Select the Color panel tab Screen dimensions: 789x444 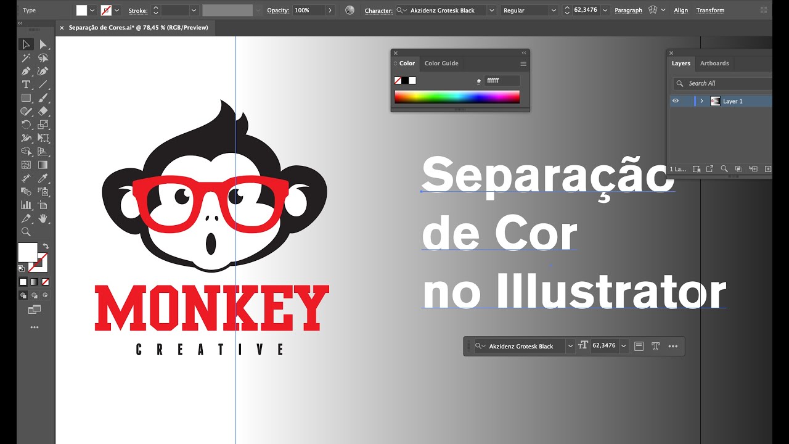[x=407, y=63]
